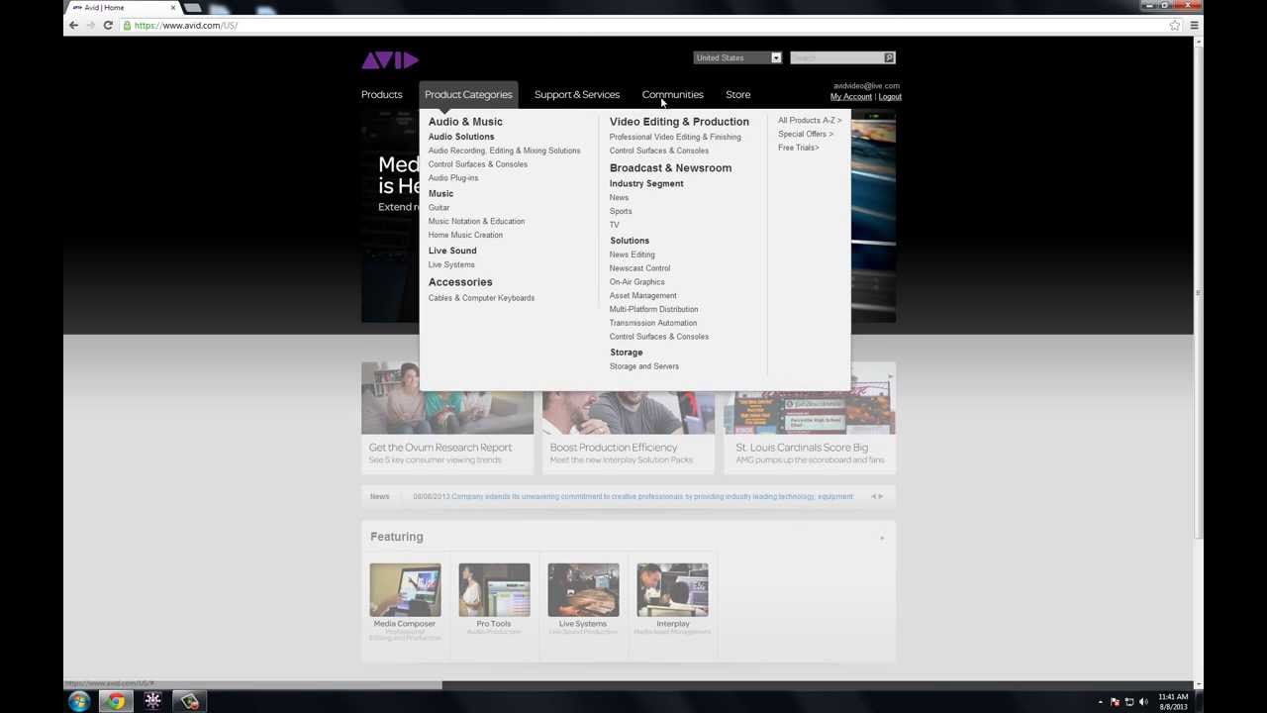The height and width of the screenshot is (713, 1267).
Task: Open the Sports link
Action: pyautogui.click(x=621, y=211)
